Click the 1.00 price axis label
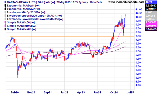157x95 pixels. pyautogui.click(x=138, y=85)
